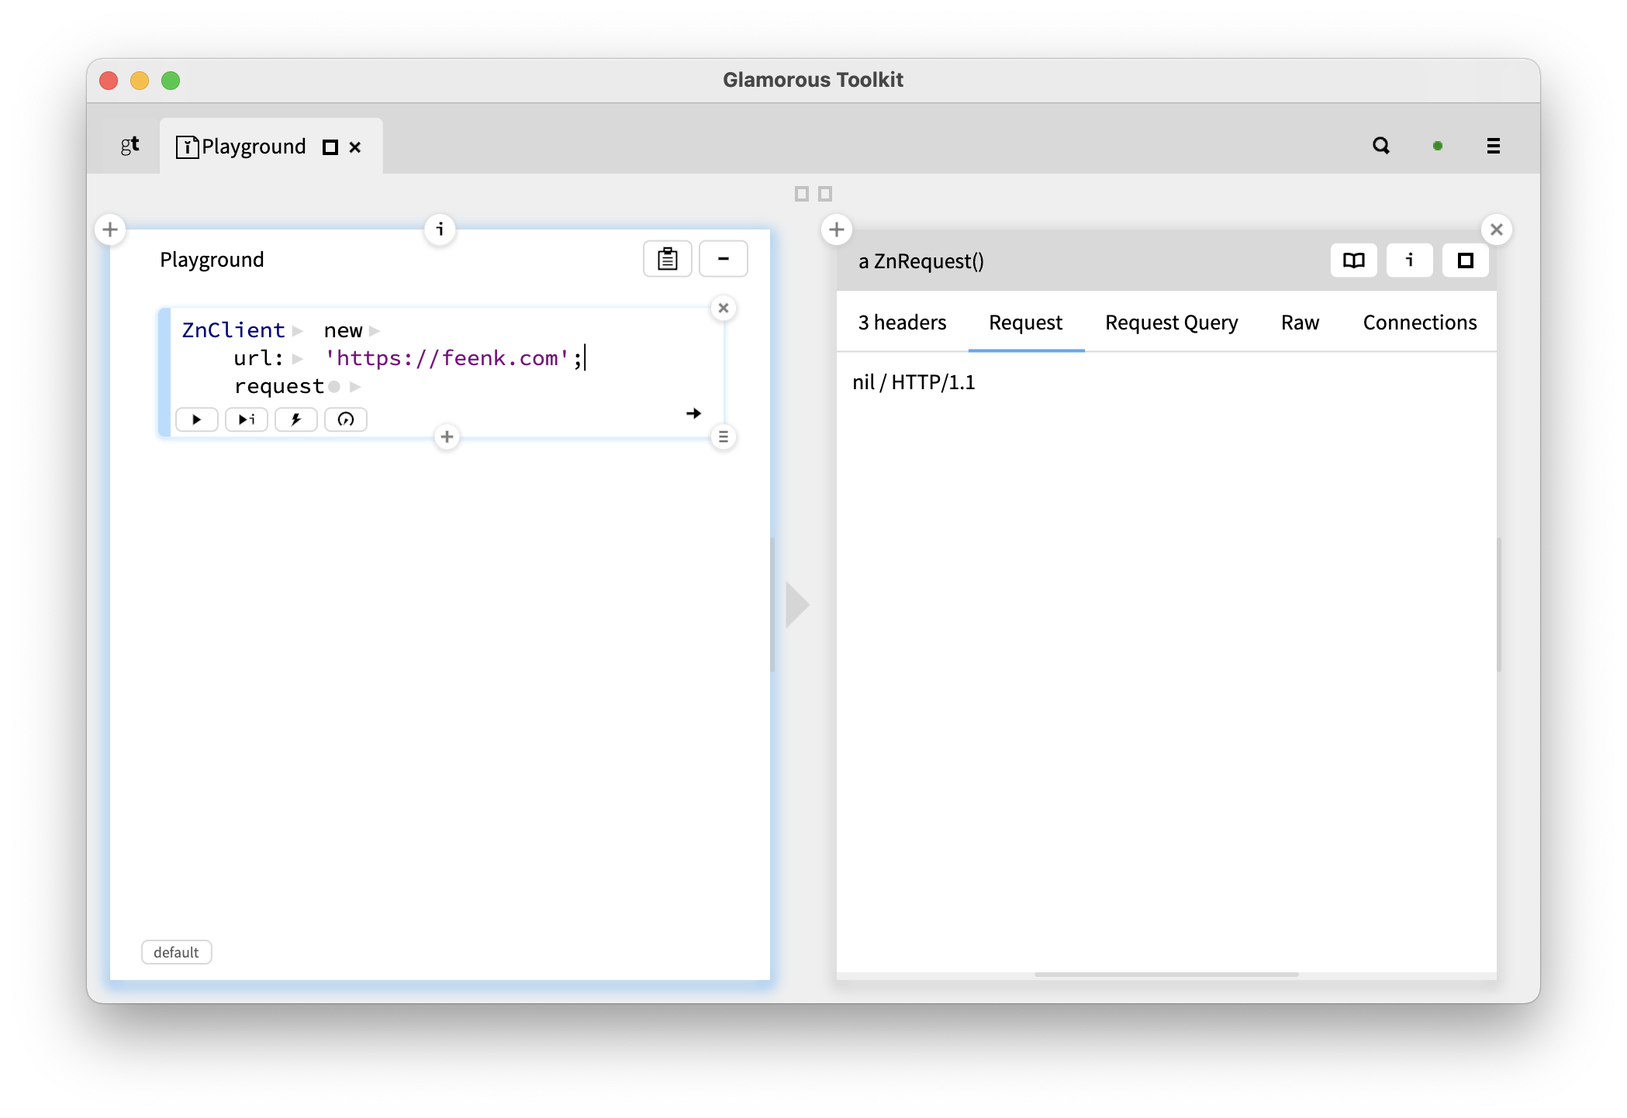Click the green status indicator dot
Screen dimensions: 1627x1118
[x=1438, y=146]
